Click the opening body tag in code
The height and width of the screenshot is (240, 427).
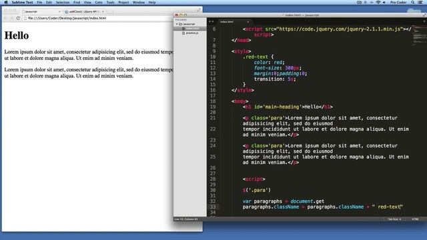(x=240, y=101)
